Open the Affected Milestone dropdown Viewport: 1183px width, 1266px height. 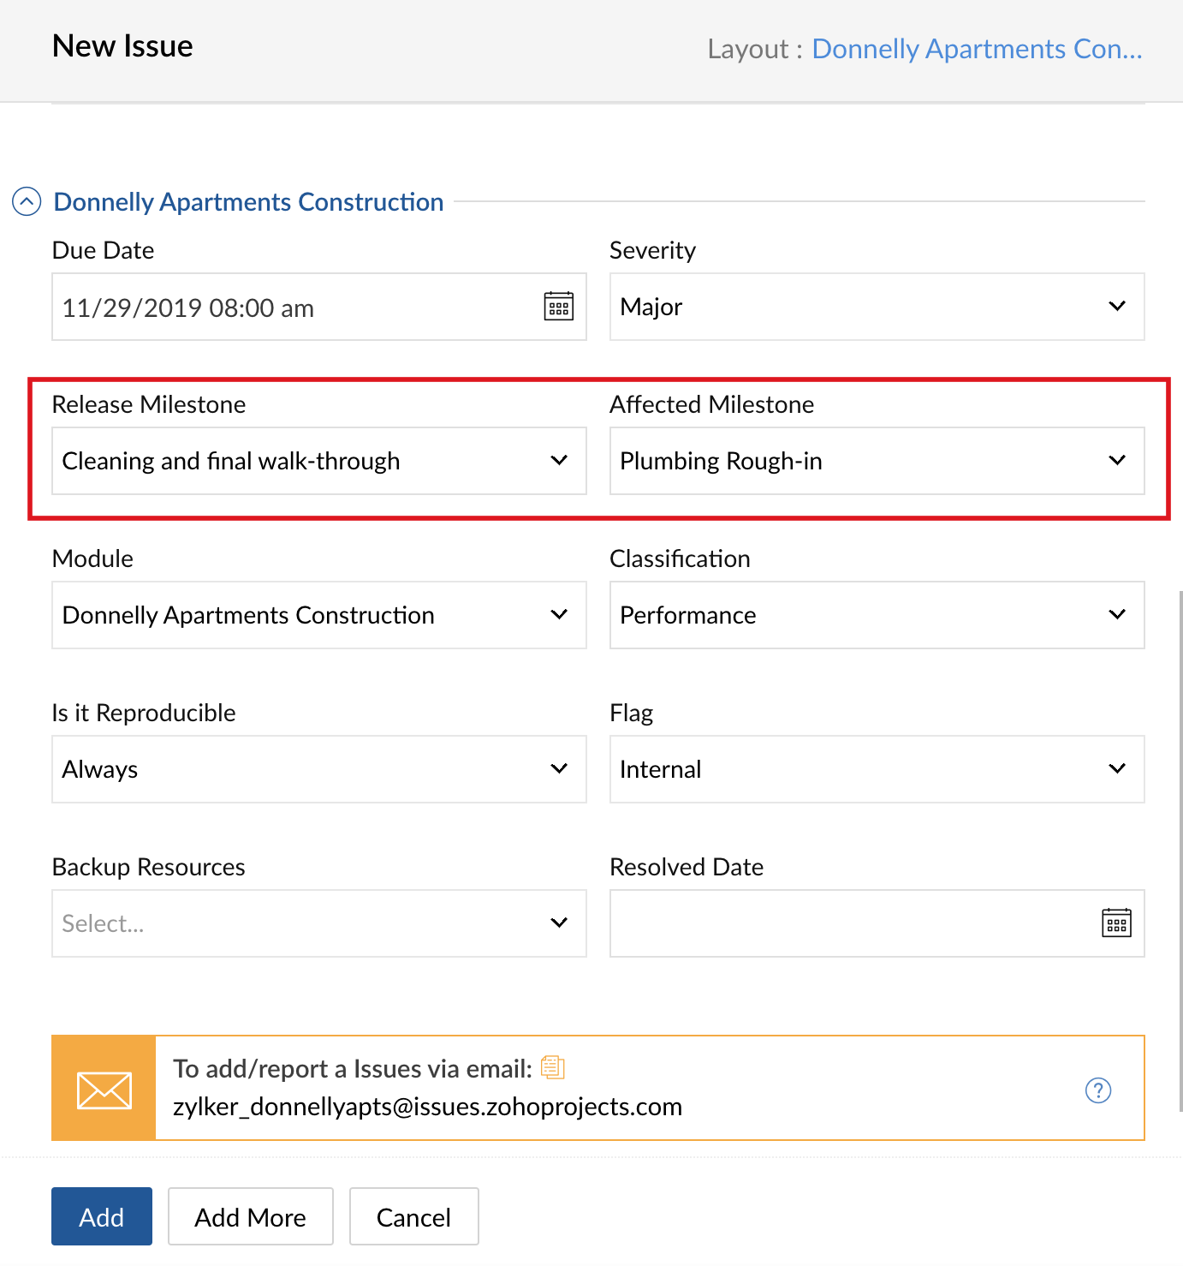[877, 461]
